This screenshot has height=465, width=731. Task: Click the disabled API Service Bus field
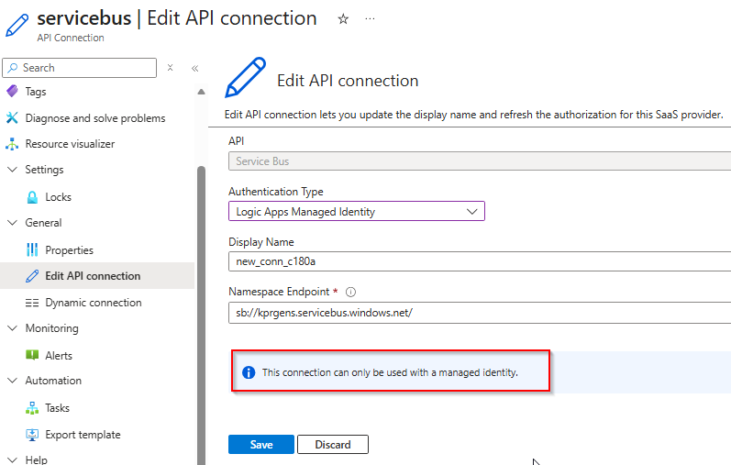(x=480, y=161)
